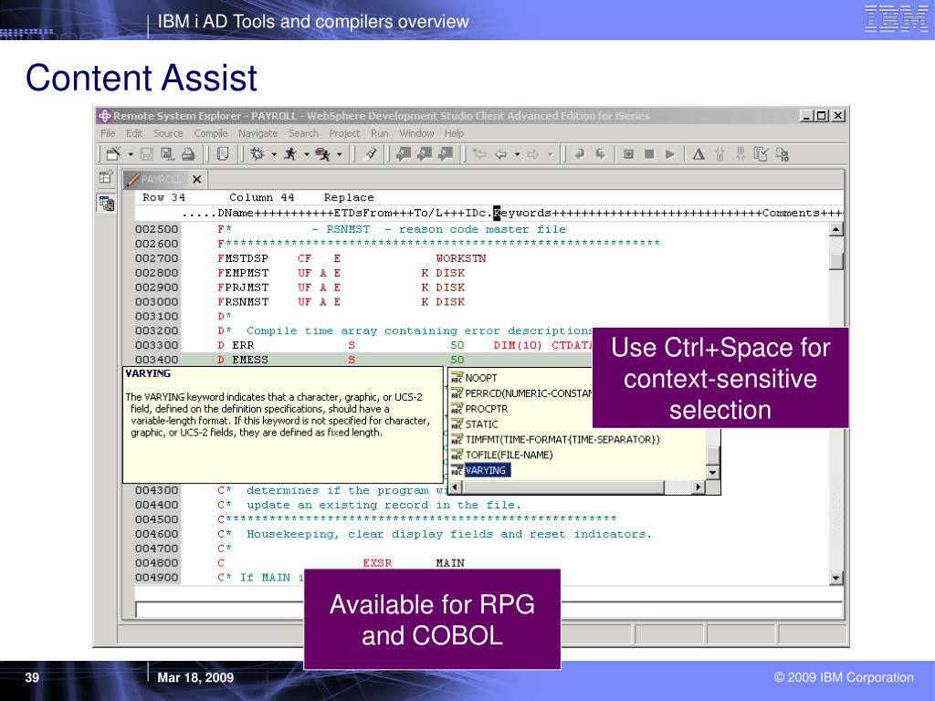Choose TIMFMT(TIME-FORMAT{TIME-SEPARATOR}) from the list
Image resolution: width=935 pixels, height=701 pixels.
[555, 439]
